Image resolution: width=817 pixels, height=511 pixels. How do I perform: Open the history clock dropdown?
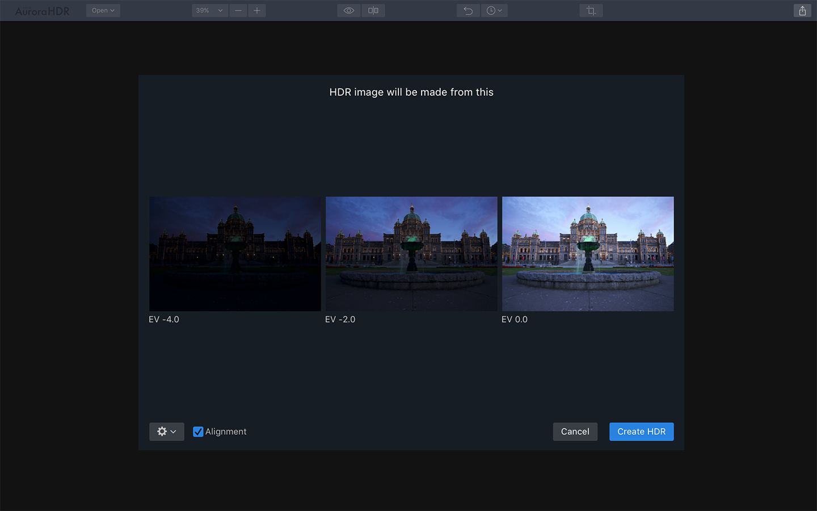pyautogui.click(x=494, y=10)
